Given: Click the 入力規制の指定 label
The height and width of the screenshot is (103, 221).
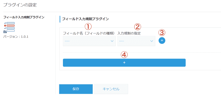Looking at the screenshot, I should pyautogui.click(x=129, y=33).
